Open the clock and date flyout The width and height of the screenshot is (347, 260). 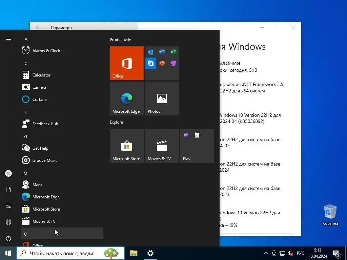[318, 253]
